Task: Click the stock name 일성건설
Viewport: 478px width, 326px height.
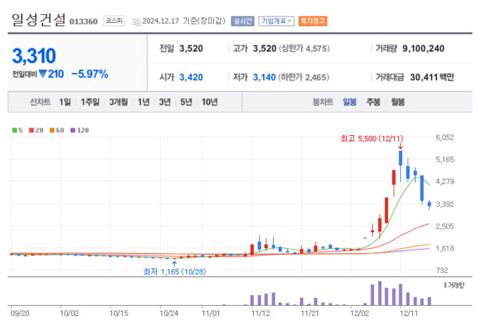Action: coord(39,20)
